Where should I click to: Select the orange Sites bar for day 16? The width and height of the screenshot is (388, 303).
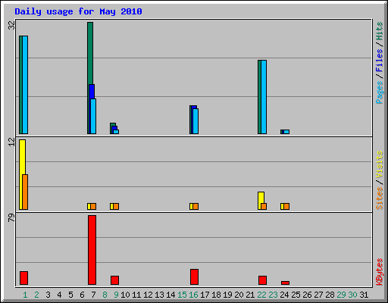point(196,206)
